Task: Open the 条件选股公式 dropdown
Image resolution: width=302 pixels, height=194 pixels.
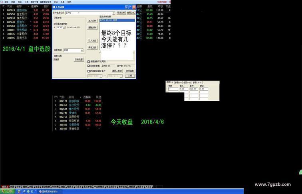Action: pos(113,13)
